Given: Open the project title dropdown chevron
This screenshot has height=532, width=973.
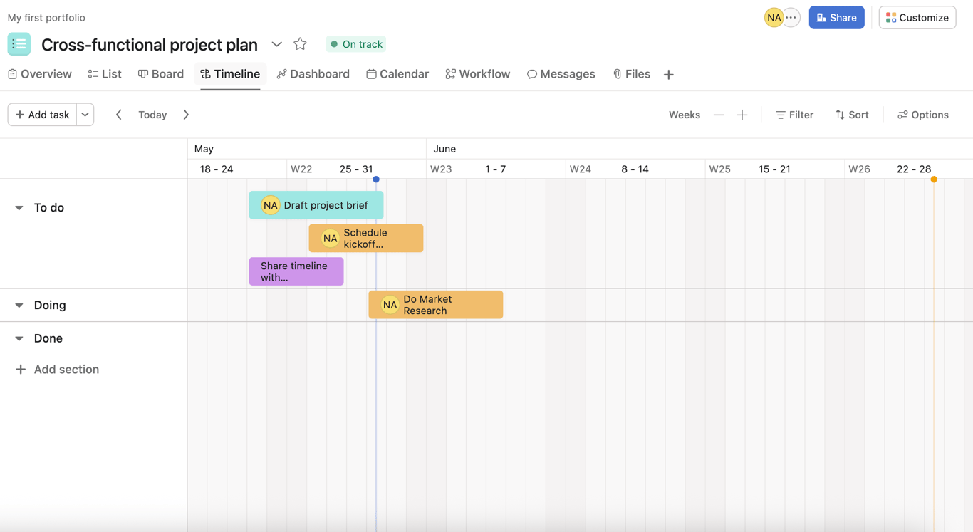Looking at the screenshot, I should (x=276, y=43).
